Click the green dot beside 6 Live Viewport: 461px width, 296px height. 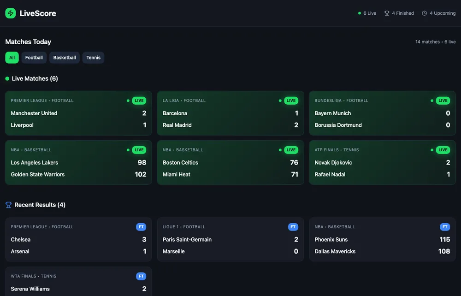[x=359, y=13]
